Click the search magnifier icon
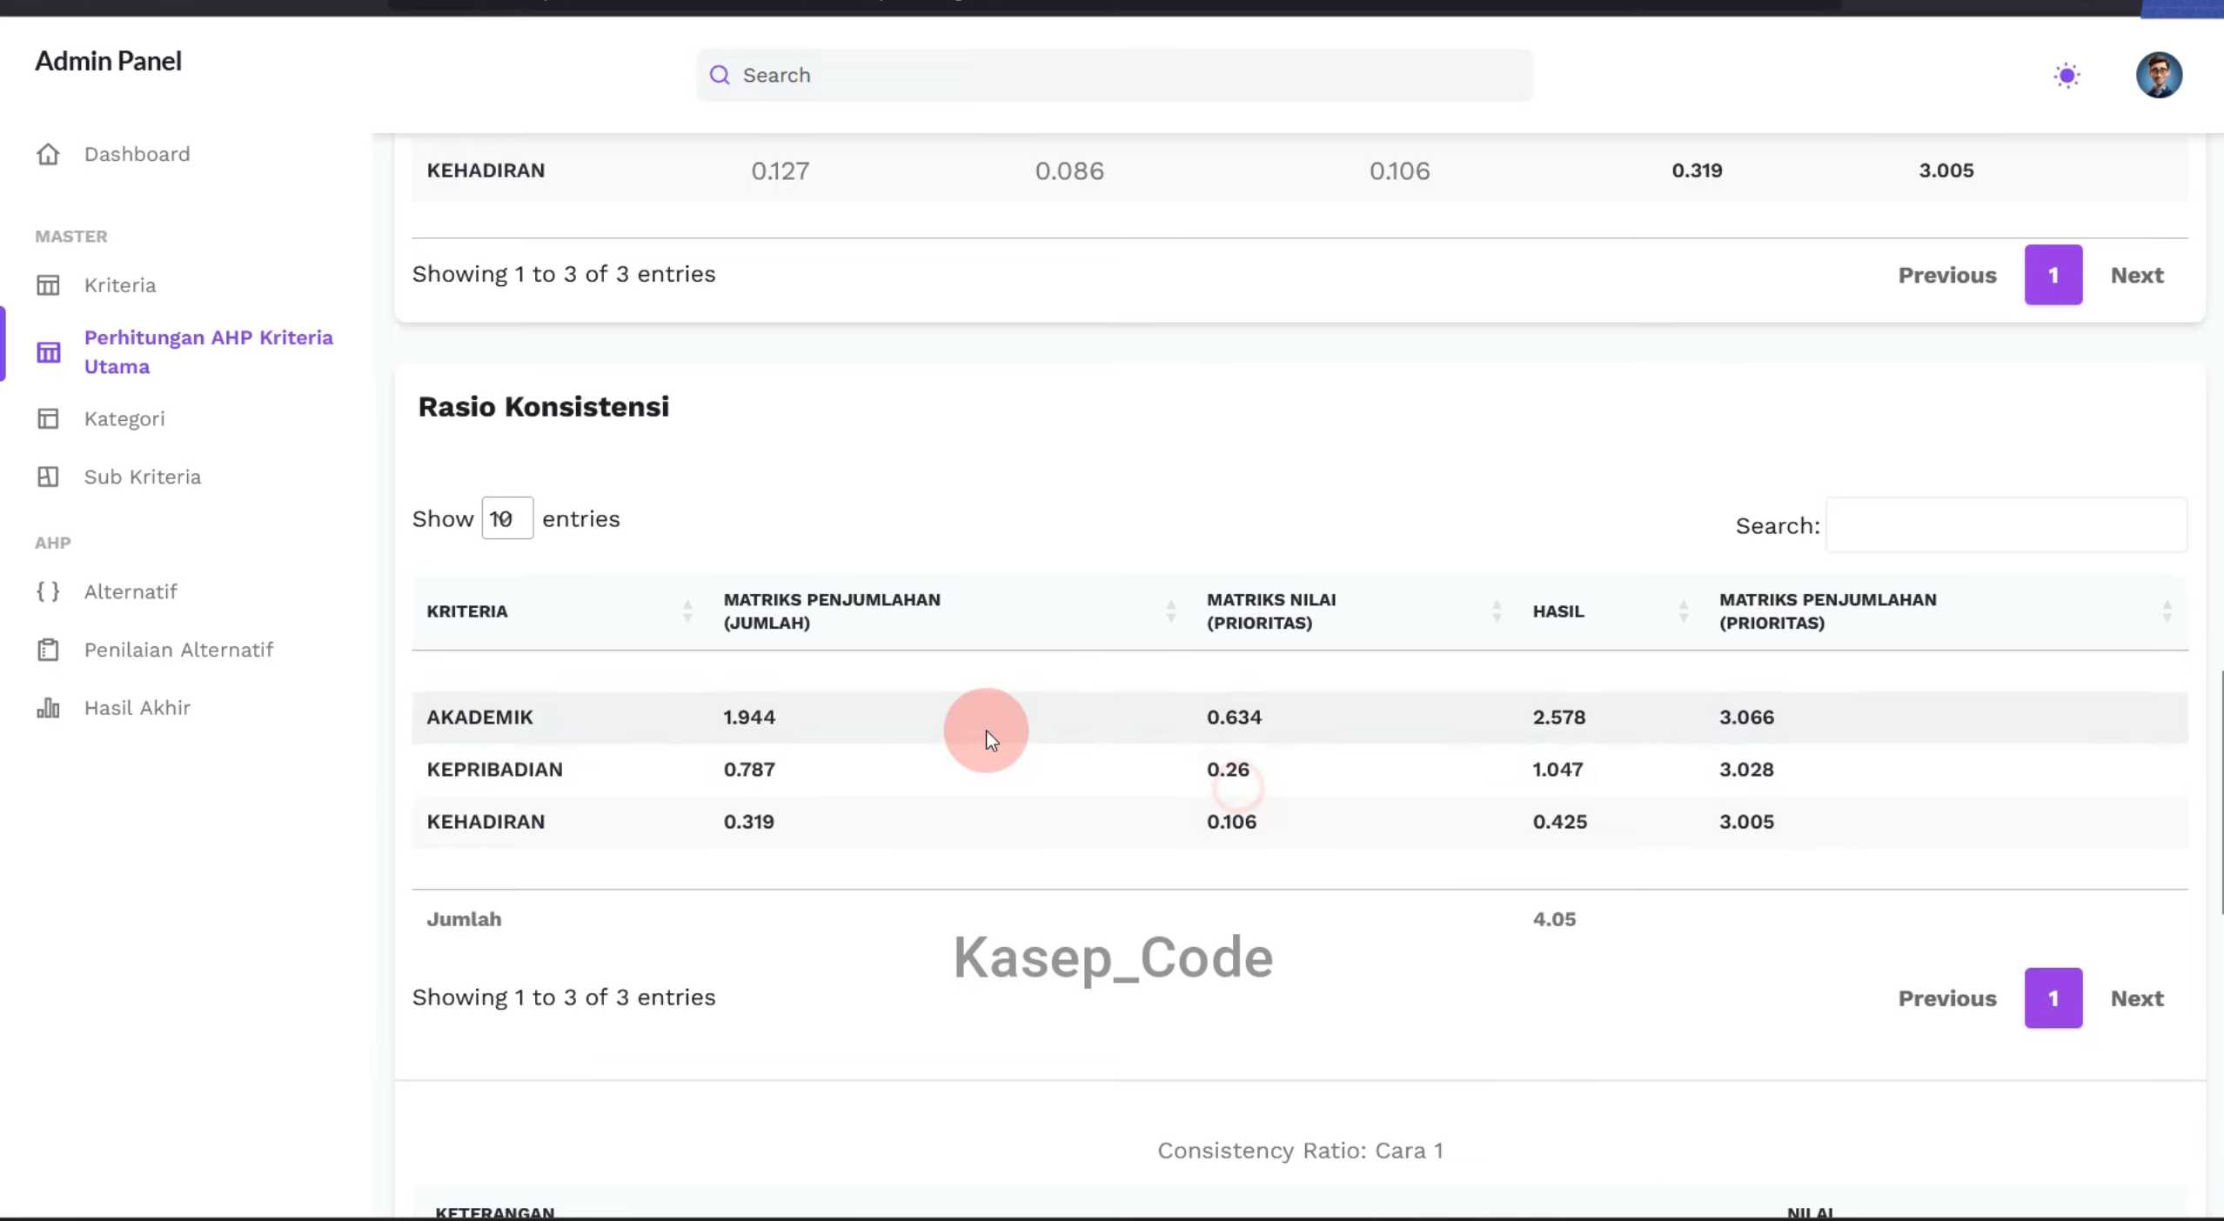Screen dimensions: 2224x1221 click(720, 75)
